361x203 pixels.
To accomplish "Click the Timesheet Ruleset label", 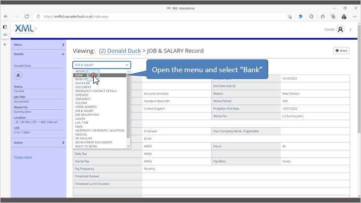I will click(87, 176).
